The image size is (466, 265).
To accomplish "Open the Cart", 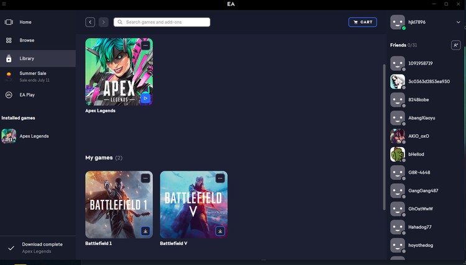I will pyautogui.click(x=363, y=22).
